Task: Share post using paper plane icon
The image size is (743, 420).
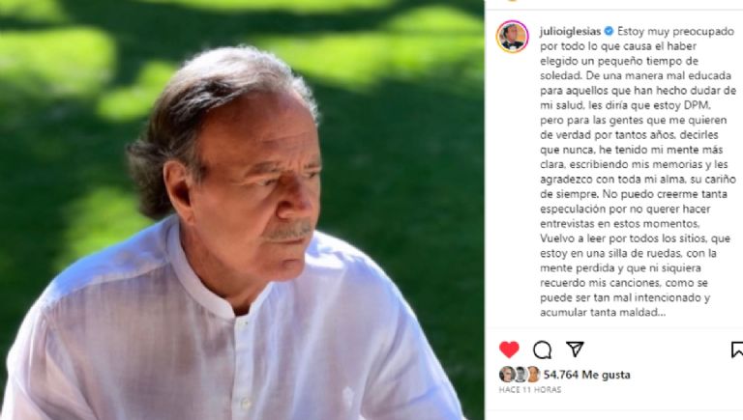Action: pos(575,350)
